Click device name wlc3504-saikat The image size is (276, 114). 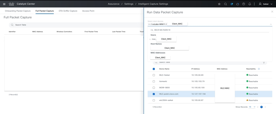coord(165,100)
